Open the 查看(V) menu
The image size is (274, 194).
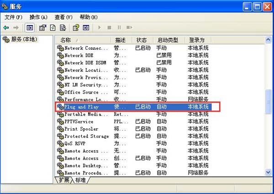63,17
